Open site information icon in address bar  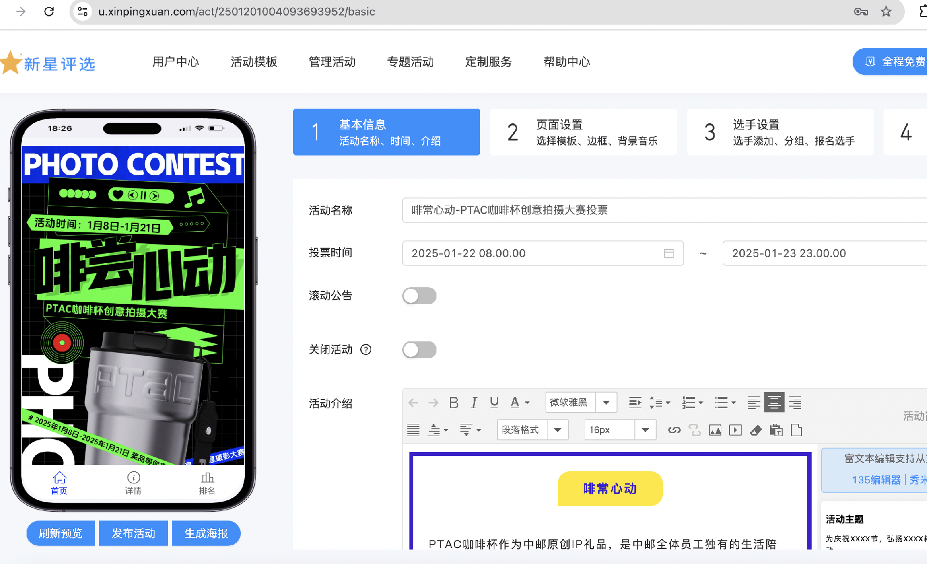click(83, 12)
